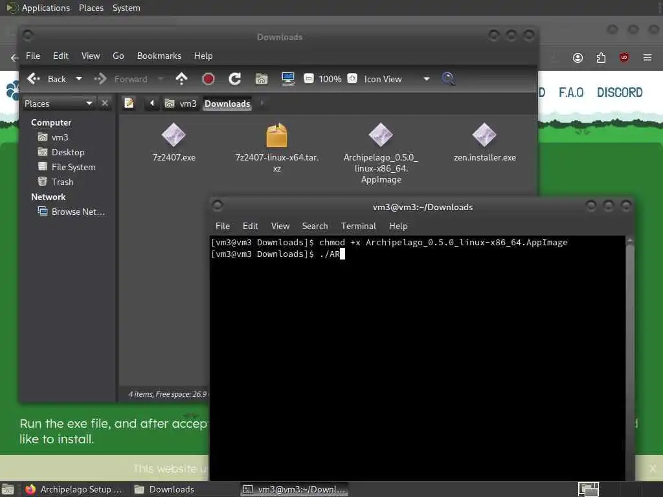Open the file manager File menu
663x497 pixels.
pos(33,56)
